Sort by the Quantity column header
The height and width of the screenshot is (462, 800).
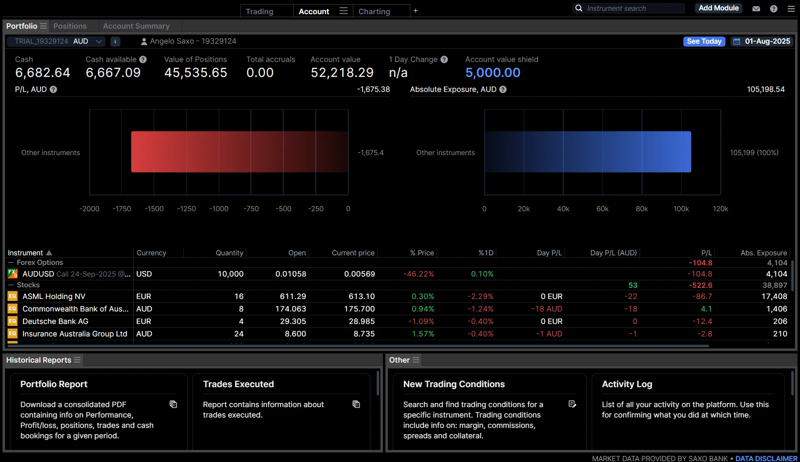point(229,253)
